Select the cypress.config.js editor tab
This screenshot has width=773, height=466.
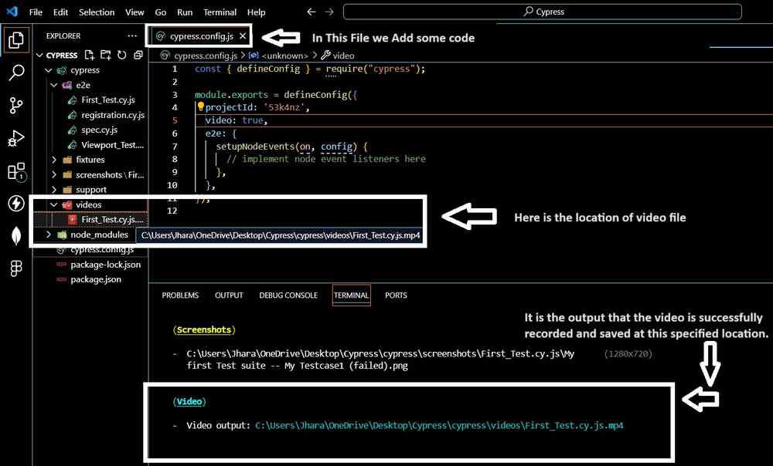pos(201,36)
